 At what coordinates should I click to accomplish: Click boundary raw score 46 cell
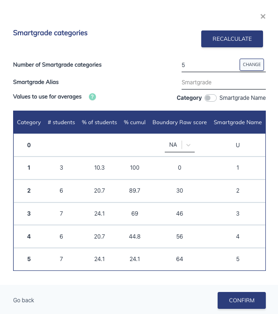coord(180,213)
